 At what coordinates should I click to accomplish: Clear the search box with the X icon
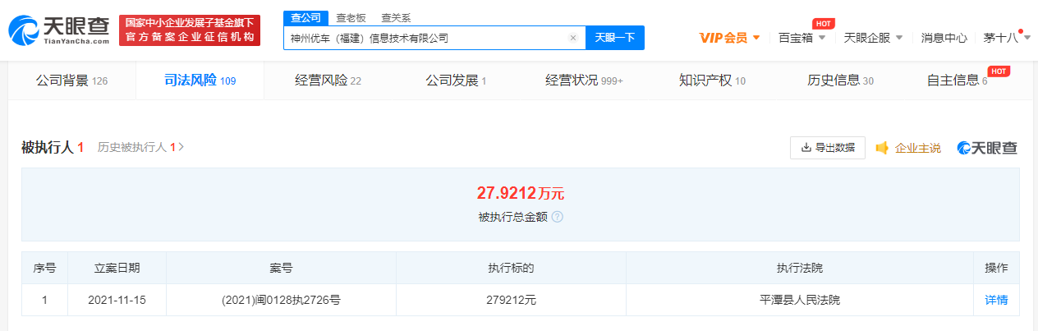pos(573,38)
